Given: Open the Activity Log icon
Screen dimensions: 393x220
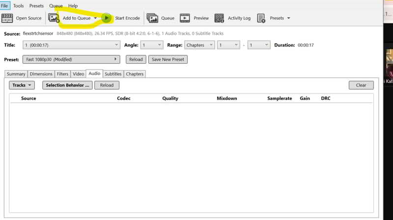Looking at the screenshot, I should tap(219, 18).
